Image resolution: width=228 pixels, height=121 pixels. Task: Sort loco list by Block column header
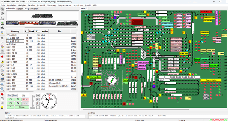[x=32, y=31]
